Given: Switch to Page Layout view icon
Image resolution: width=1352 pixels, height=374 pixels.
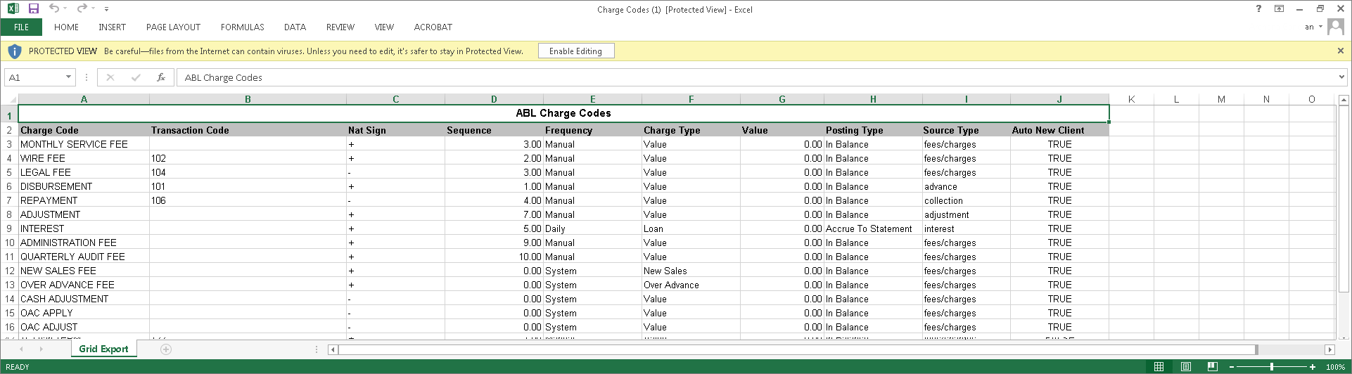Looking at the screenshot, I should [x=1185, y=367].
